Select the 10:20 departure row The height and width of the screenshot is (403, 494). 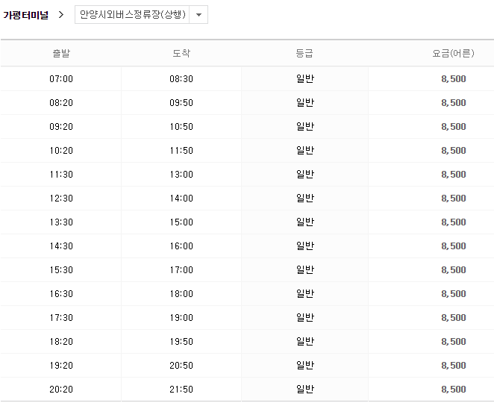247,151
